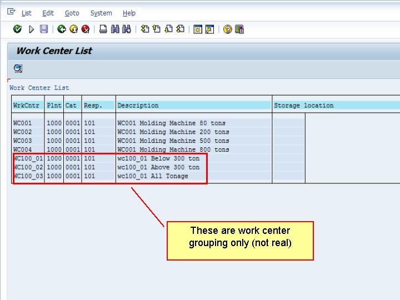
Task: Click the Execute triangle icon
Action: pyautogui.click(x=31, y=29)
